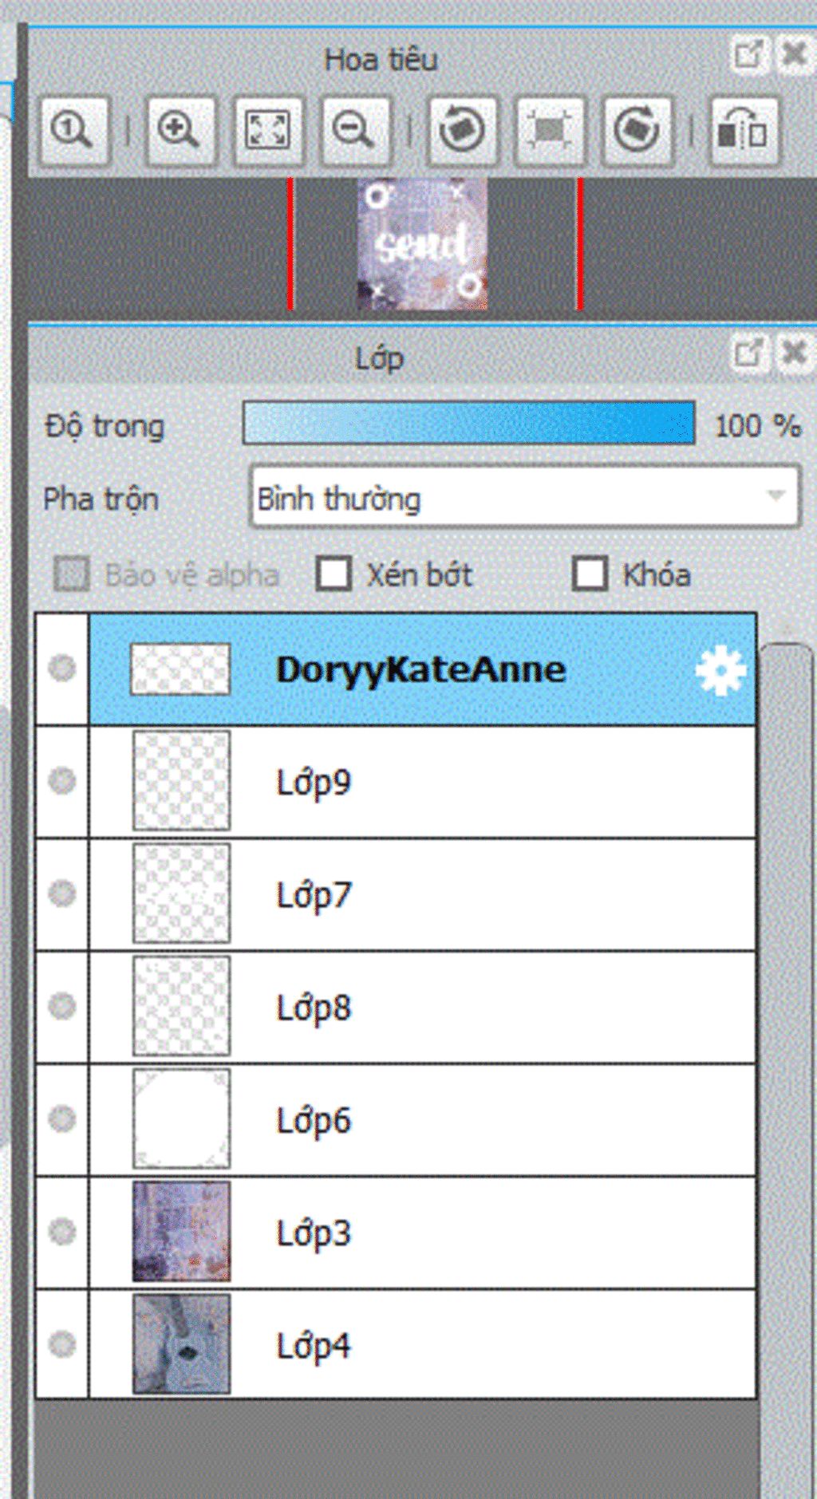Select the Lớp6 layer
This screenshot has width=817, height=1499.
click(x=422, y=1119)
